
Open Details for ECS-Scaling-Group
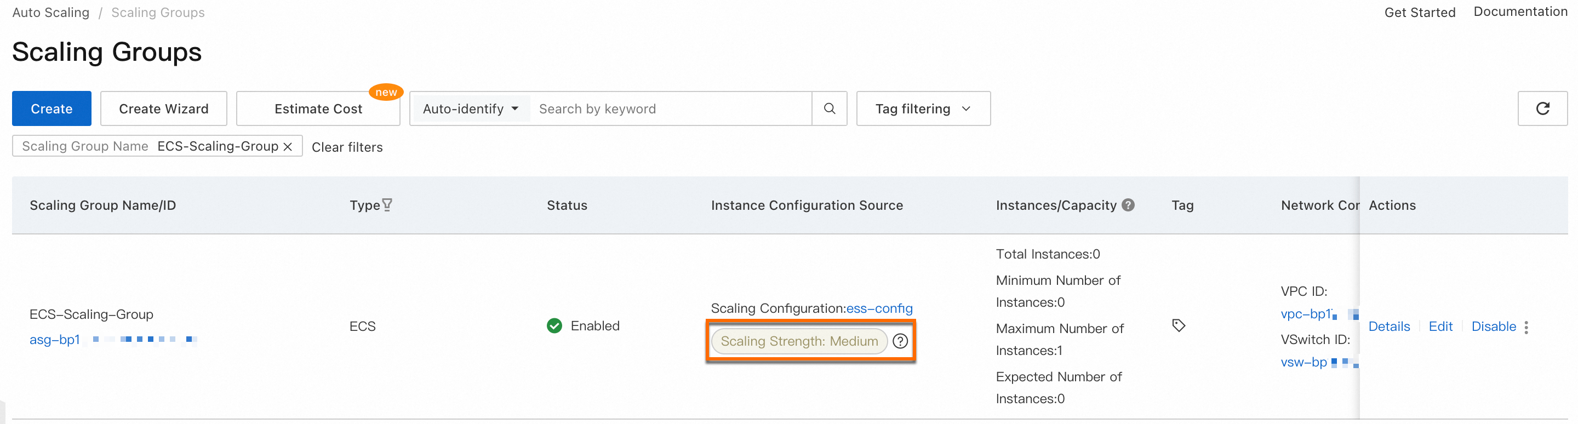pos(1389,326)
